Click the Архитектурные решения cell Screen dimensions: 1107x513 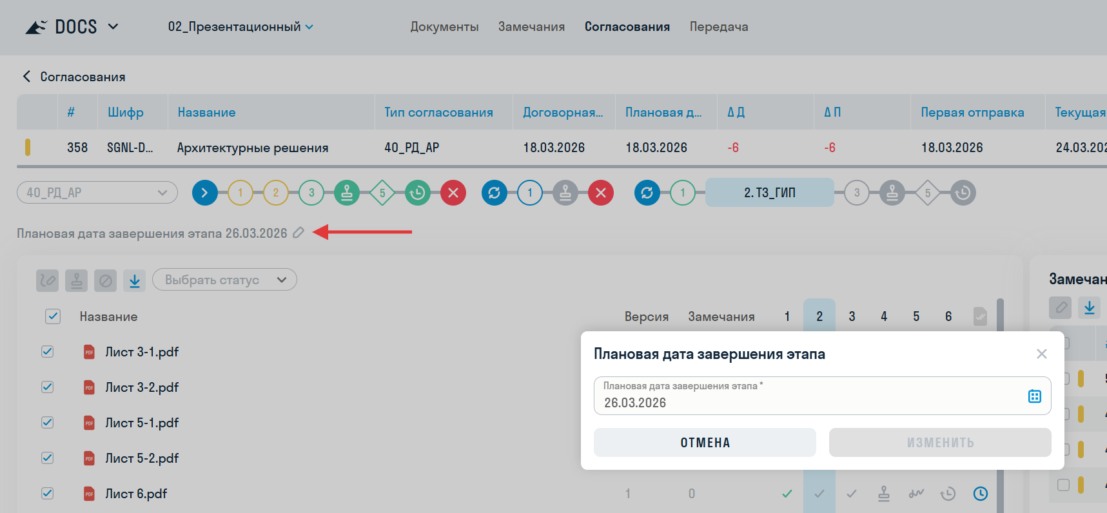coord(253,148)
